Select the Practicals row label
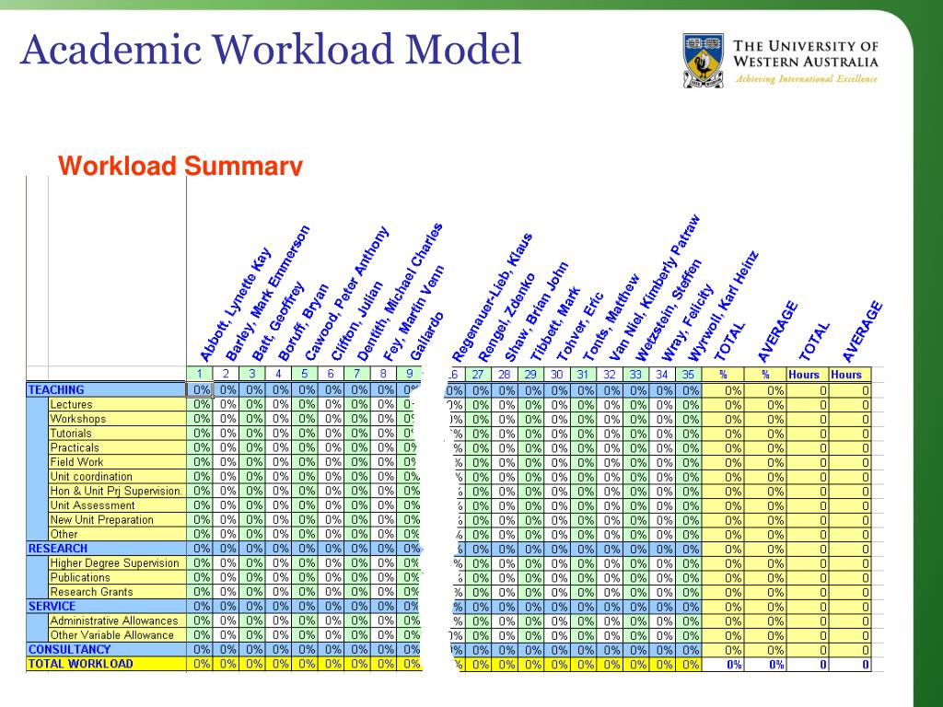The width and height of the screenshot is (943, 707). (x=117, y=447)
